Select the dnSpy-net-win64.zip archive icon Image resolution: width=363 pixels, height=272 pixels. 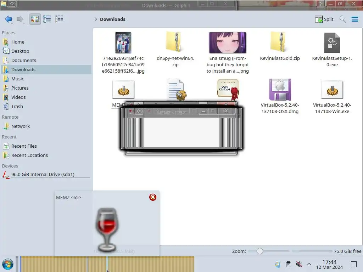tap(175, 42)
